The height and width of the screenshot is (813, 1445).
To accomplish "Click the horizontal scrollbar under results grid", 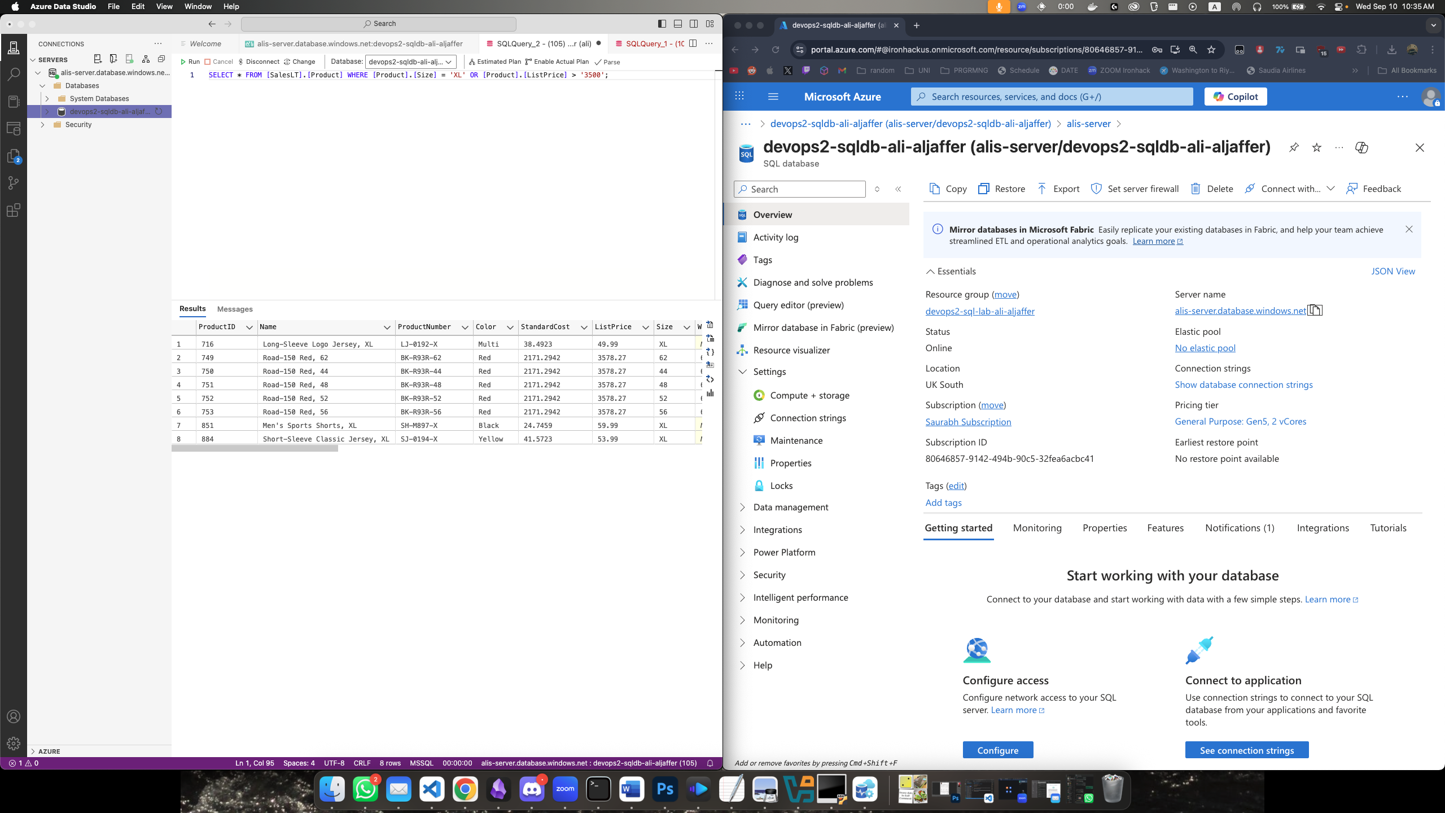I will (255, 449).
